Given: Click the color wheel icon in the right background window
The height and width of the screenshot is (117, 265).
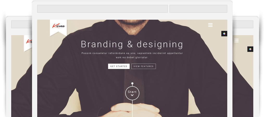Looking at the screenshot, I should tap(250, 49).
